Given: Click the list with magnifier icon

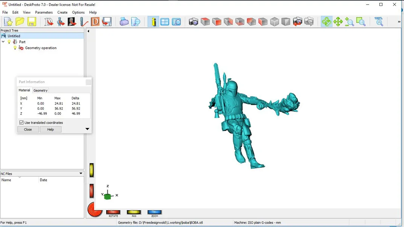Looking at the screenshot, I should 176,22.
